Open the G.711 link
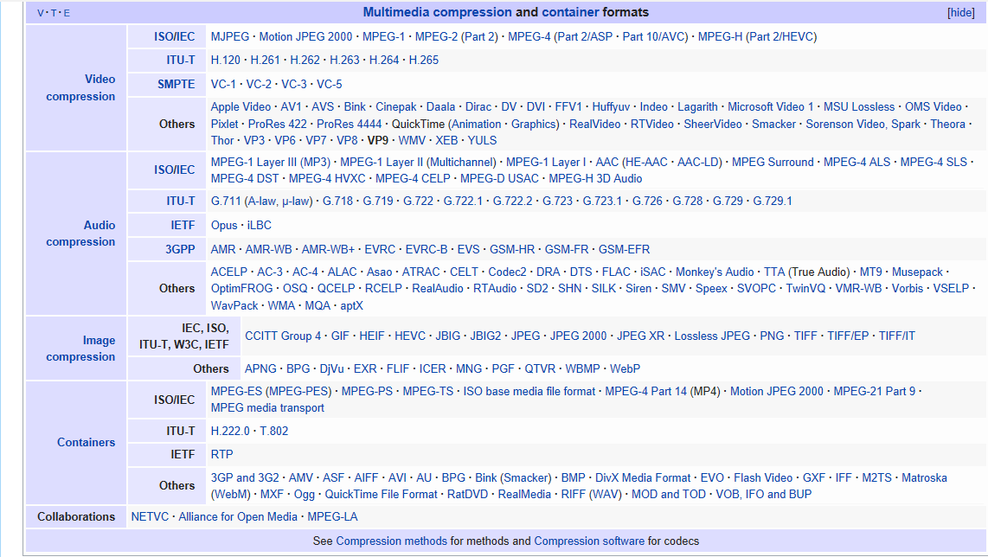The image size is (988, 557). point(226,201)
